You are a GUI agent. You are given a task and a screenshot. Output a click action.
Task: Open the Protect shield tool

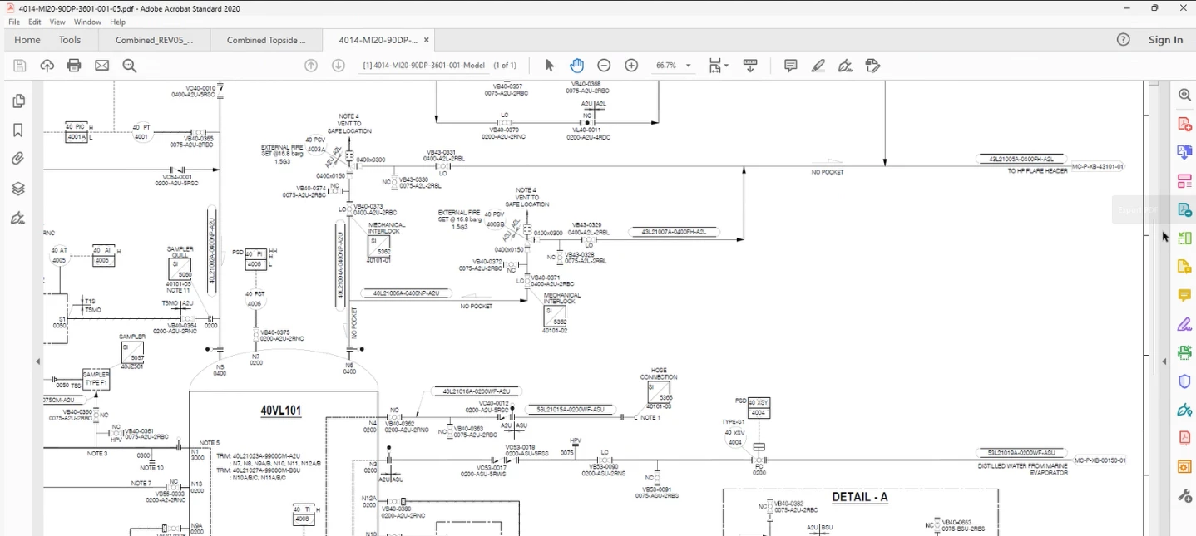click(1184, 381)
